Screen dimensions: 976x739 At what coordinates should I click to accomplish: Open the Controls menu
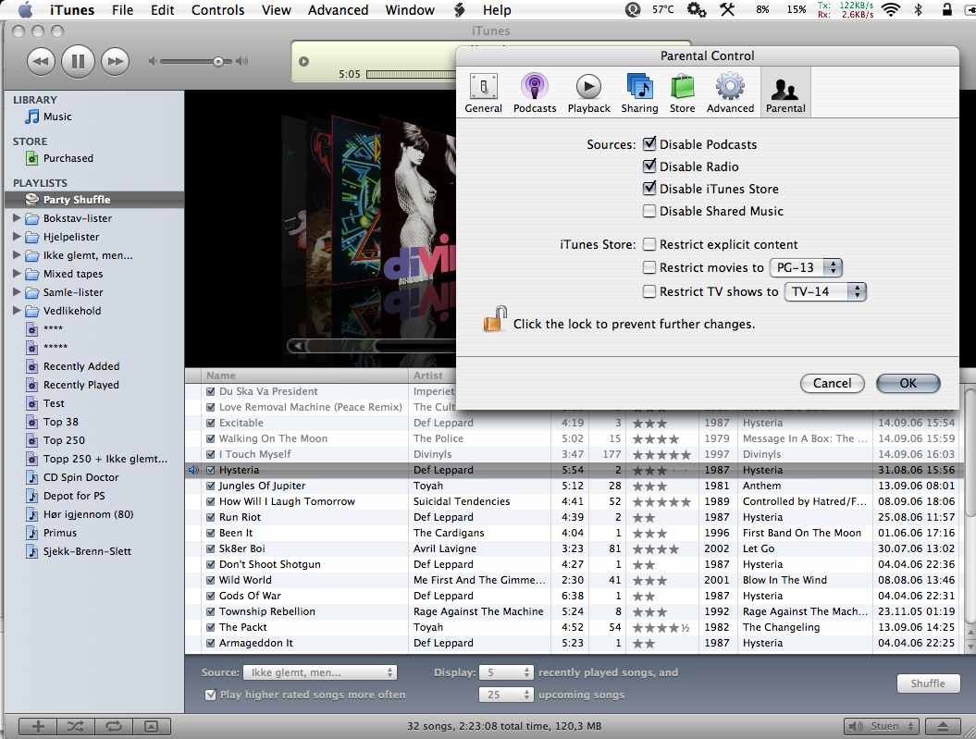(217, 10)
